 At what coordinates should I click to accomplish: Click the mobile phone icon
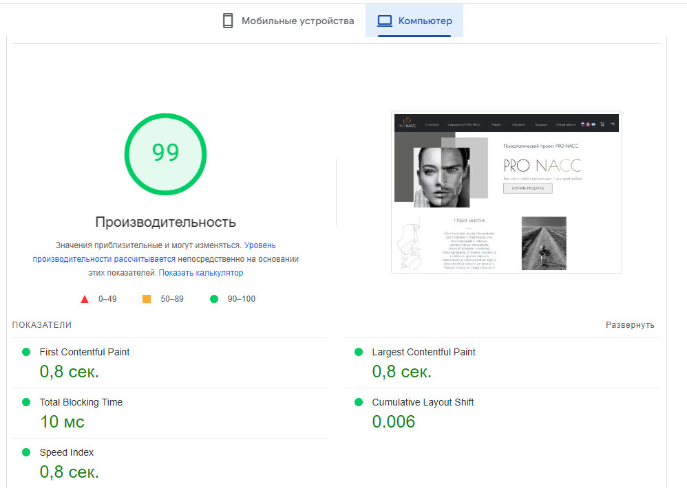click(228, 21)
